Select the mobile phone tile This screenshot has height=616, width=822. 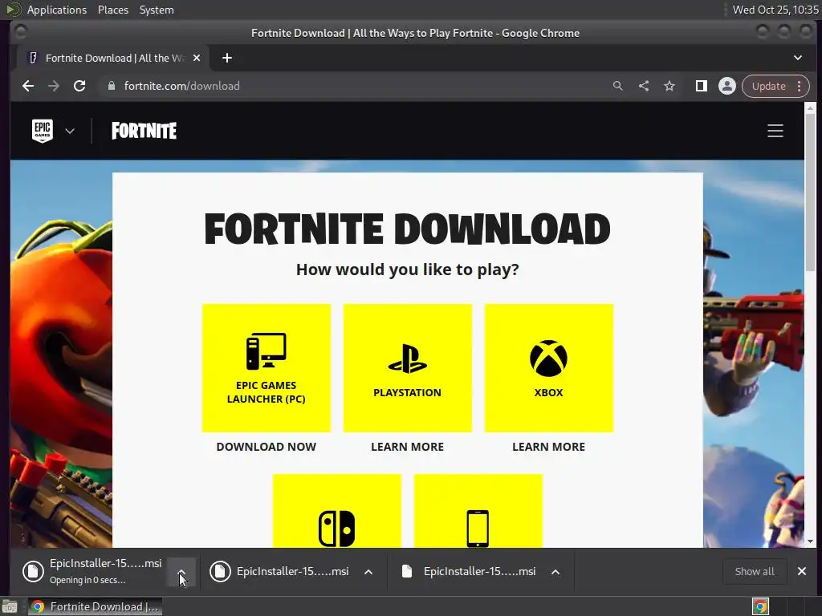pos(478,511)
